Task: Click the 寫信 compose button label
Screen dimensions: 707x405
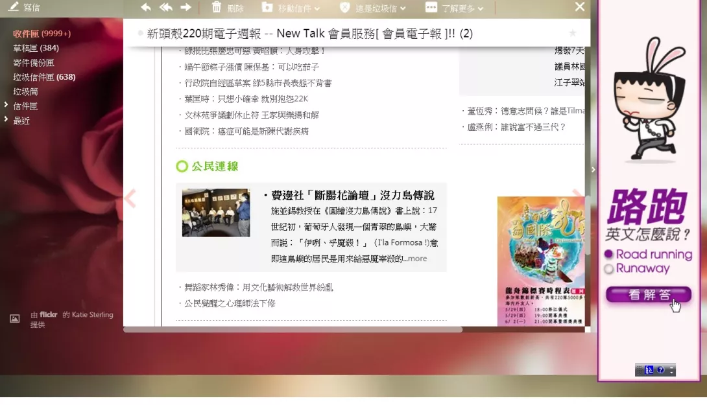Action: coord(32,8)
